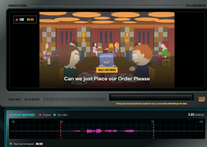Click the 00:00 recording timer
Viewport: 207px width, 147px height.
(x=39, y=144)
